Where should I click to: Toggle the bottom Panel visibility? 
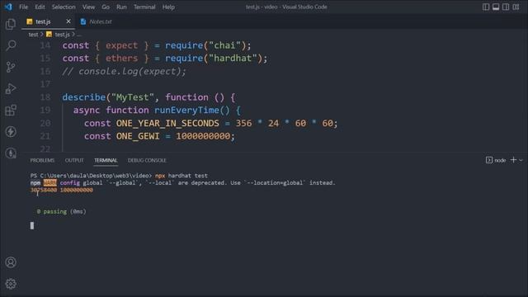(x=496, y=7)
